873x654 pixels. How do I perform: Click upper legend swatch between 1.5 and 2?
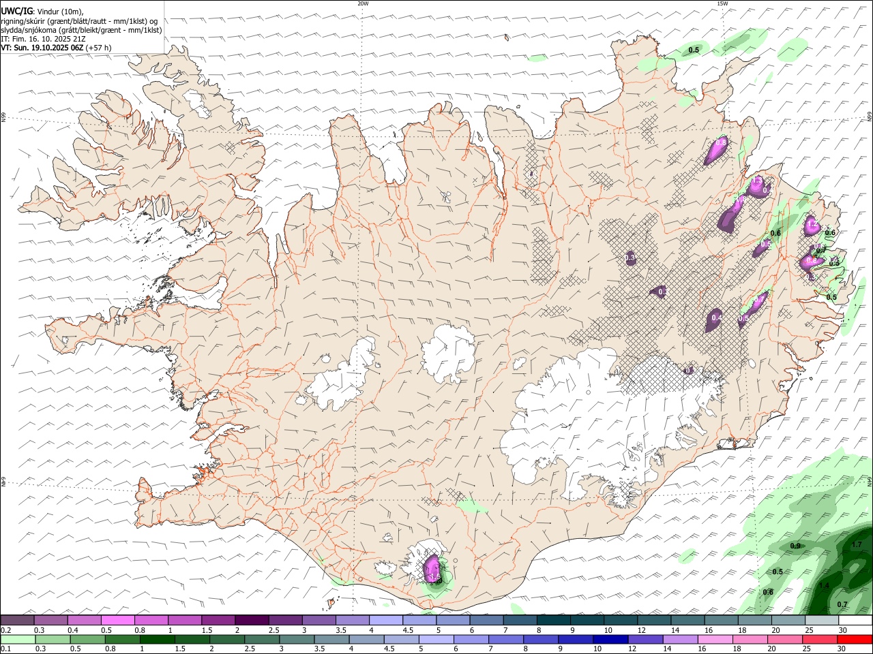click(x=218, y=620)
